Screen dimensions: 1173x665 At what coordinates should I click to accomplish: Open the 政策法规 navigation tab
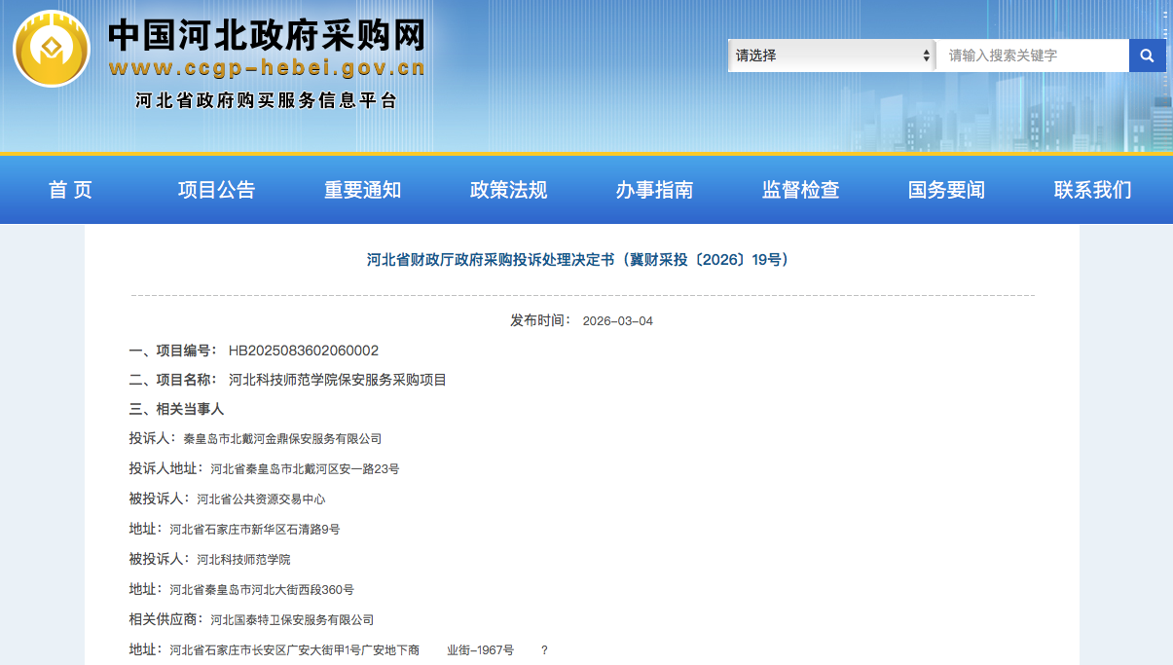point(508,190)
